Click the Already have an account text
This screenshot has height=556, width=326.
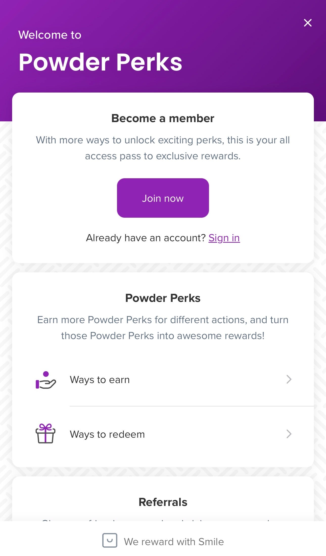coord(146,238)
